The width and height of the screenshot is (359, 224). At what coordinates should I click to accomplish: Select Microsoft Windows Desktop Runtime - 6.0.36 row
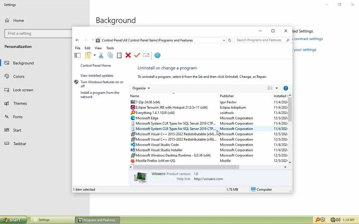(209, 155)
